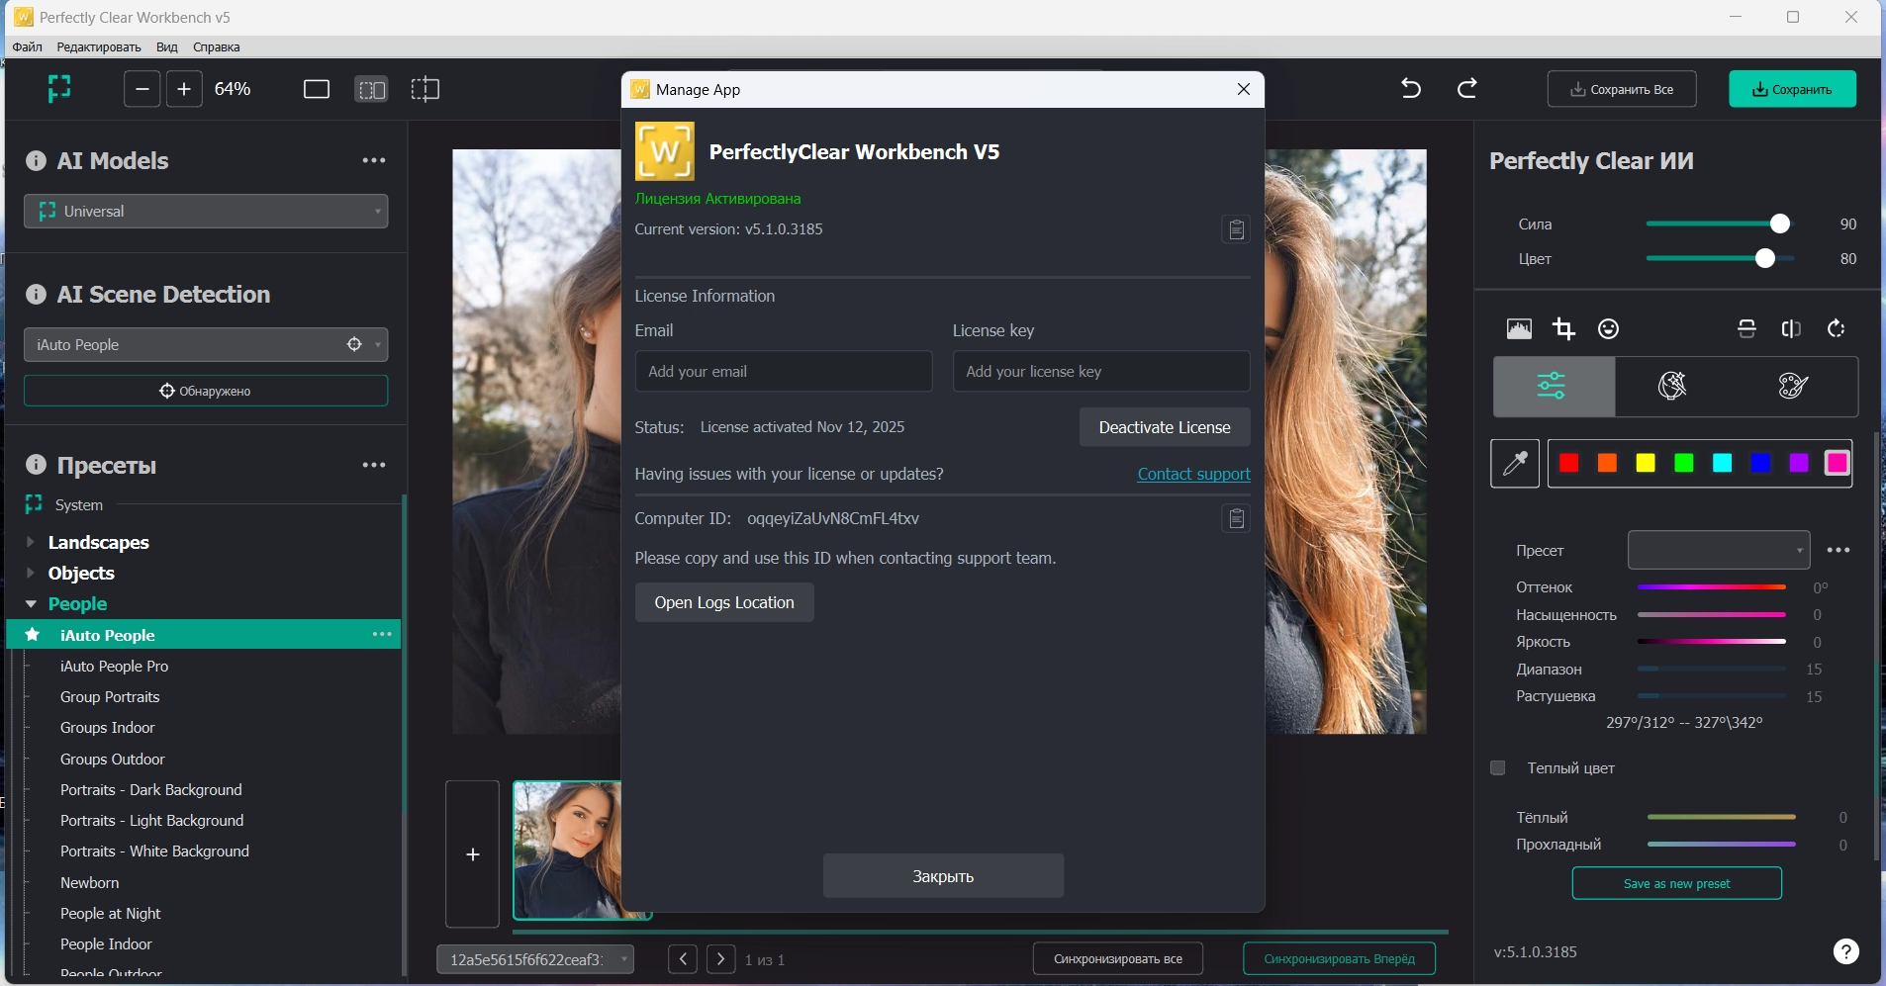Click Закрыть to close the dialog

click(943, 876)
